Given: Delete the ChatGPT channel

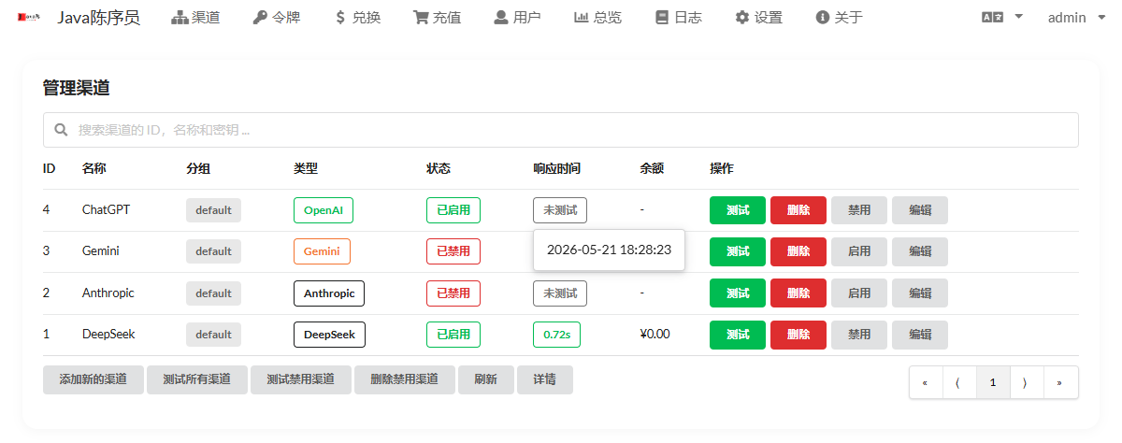Looking at the screenshot, I should 798,210.
